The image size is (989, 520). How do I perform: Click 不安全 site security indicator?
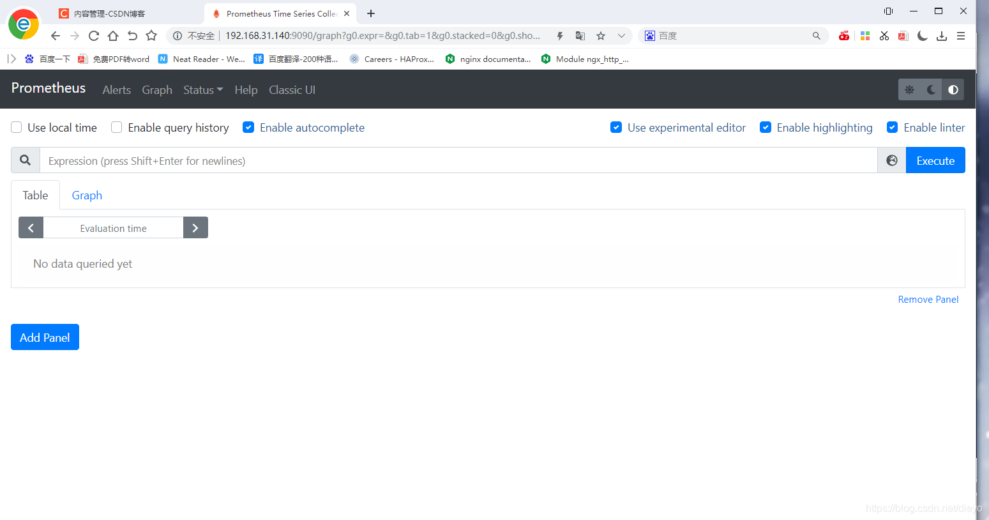tap(194, 36)
